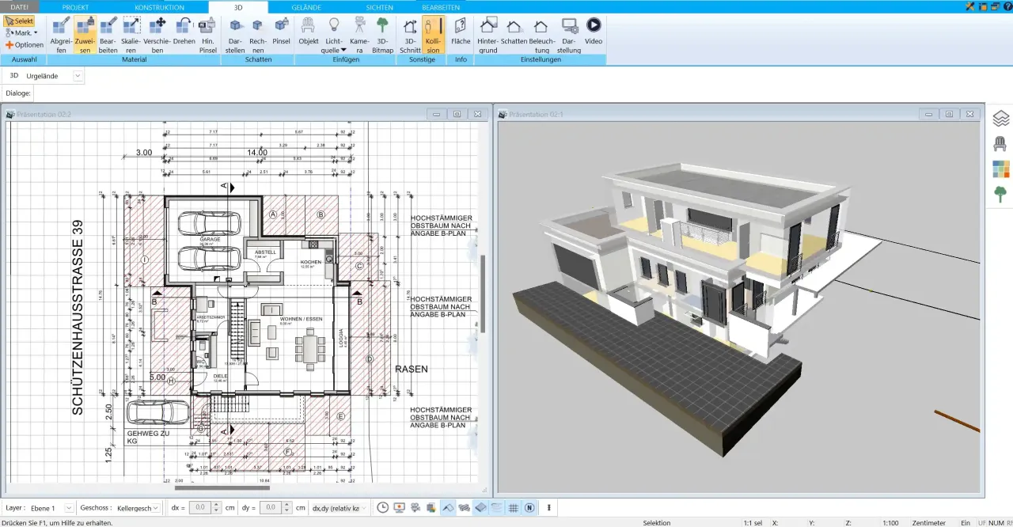1013x527 pixels.
Task: Run Rechnen shadow calculation
Action: click(x=257, y=35)
